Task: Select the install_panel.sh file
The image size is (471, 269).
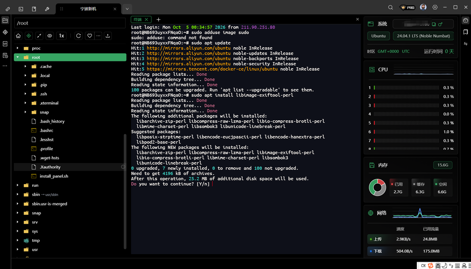Action: click(x=54, y=176)
